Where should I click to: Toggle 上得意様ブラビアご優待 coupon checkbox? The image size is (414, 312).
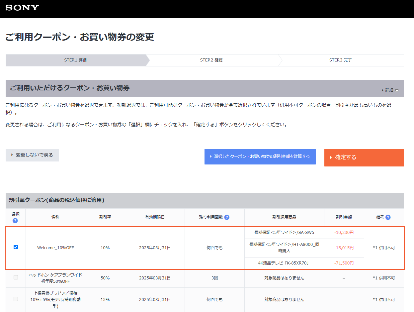click(16, 299)
